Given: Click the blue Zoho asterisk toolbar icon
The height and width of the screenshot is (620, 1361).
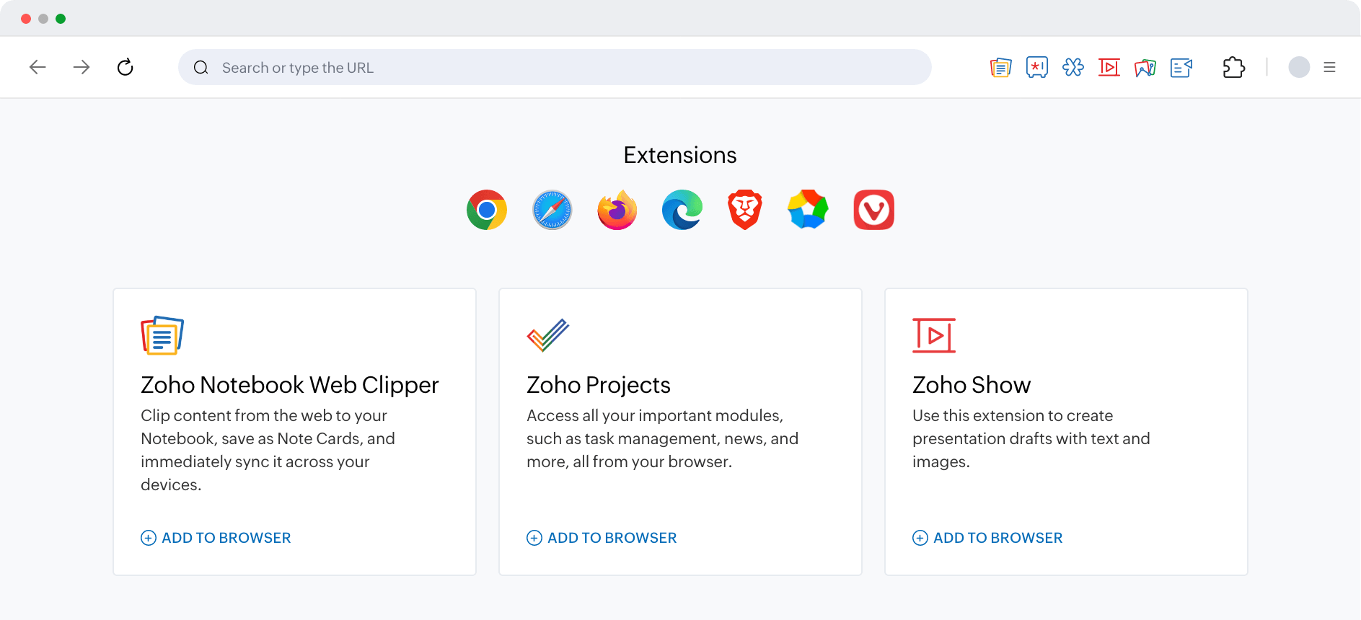Looking at the screenshot, I should pos(1072,67).
